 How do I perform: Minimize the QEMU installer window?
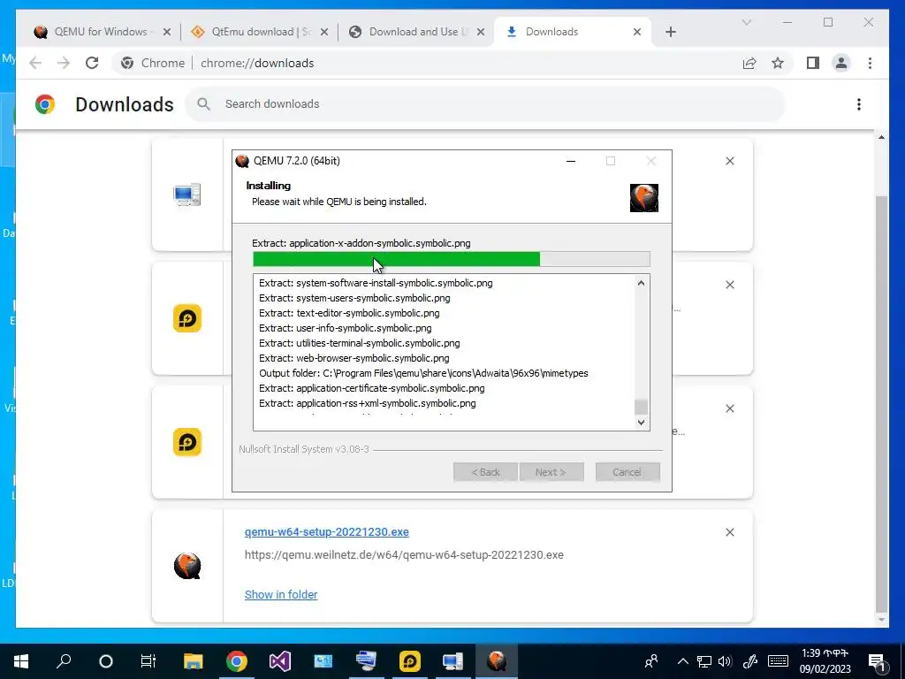571,161
